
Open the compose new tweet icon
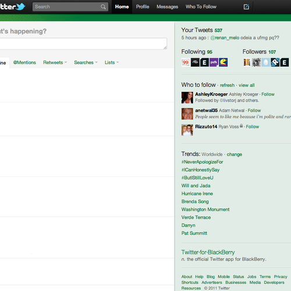246,7
